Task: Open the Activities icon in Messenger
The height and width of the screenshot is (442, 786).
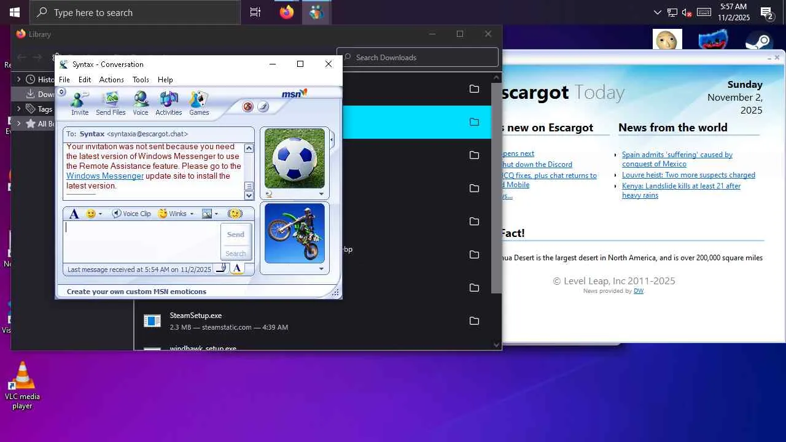Action: click(x=169, y=103)
